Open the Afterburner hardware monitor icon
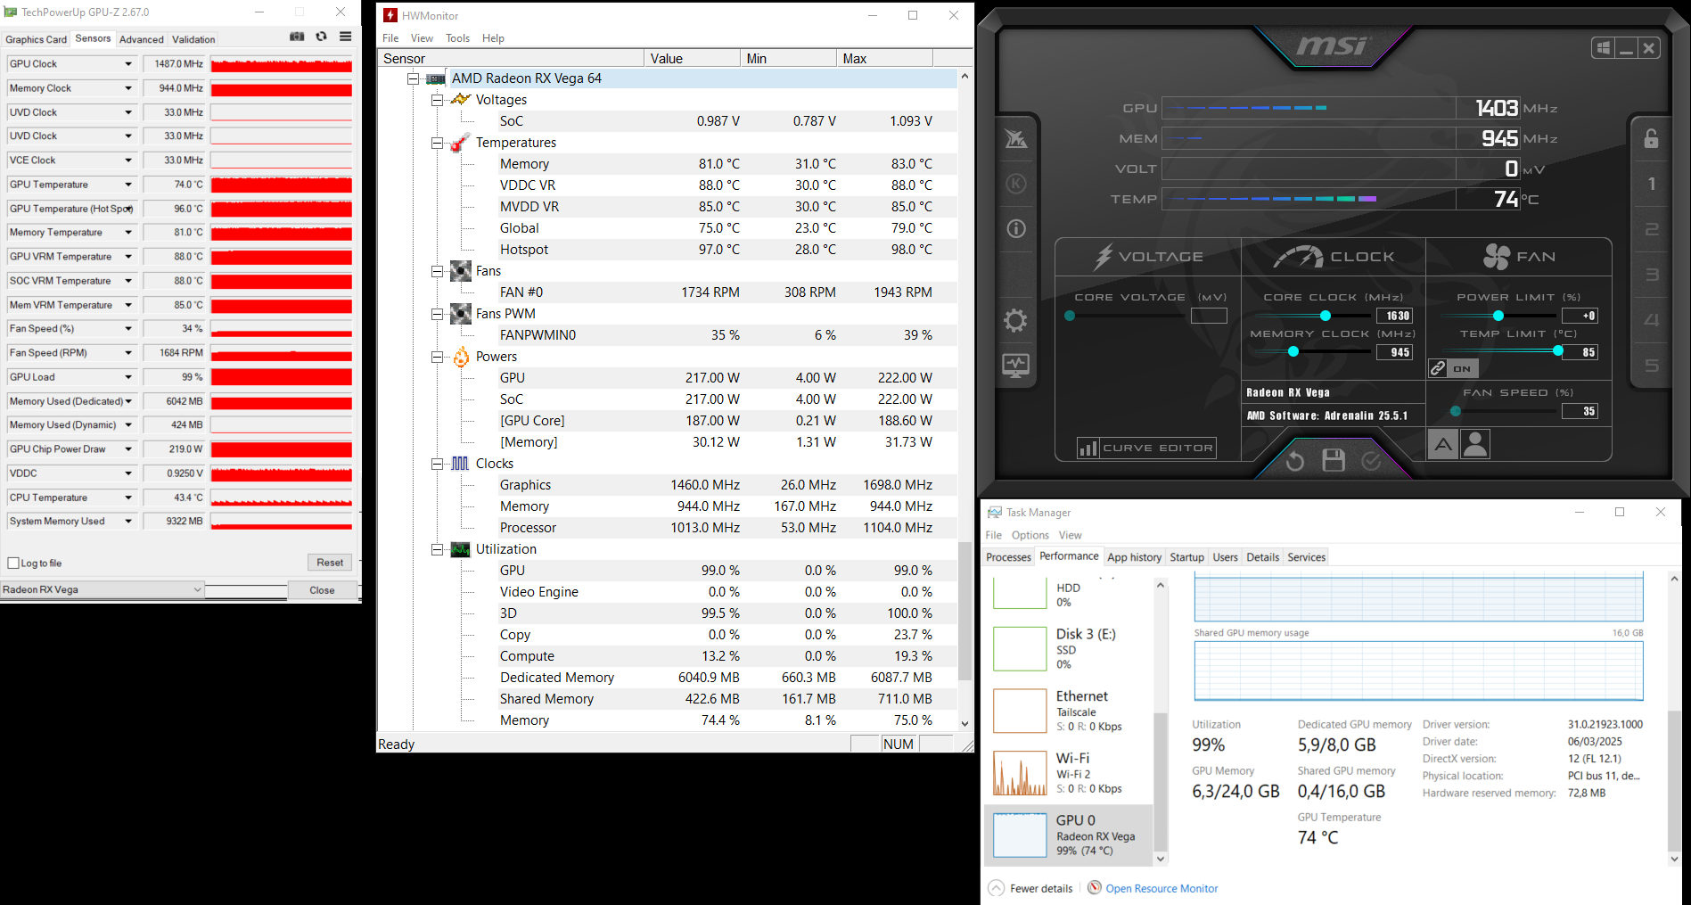Image resolution: width=1691 pixels, height=905 pixels. pos(1016,365)
